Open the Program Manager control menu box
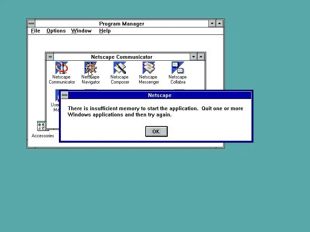Image resolution: width=310 pixels, height=232 pixels. pyautogui.click(x=31, y=24)
